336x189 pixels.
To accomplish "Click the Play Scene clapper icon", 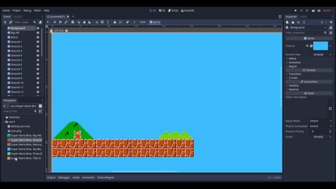I will point(313,10).
